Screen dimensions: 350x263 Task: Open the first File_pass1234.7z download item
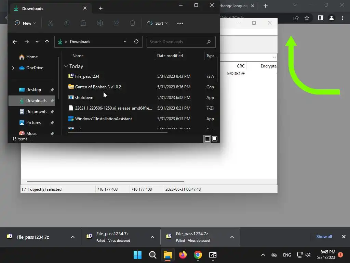32,237
